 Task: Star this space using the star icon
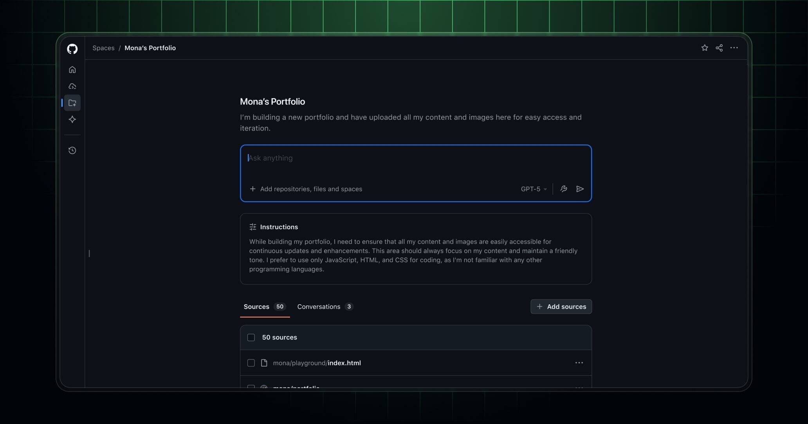[704, 48]
